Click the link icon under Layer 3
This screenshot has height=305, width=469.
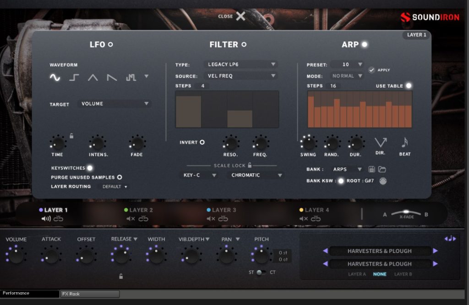coord(223,219)
